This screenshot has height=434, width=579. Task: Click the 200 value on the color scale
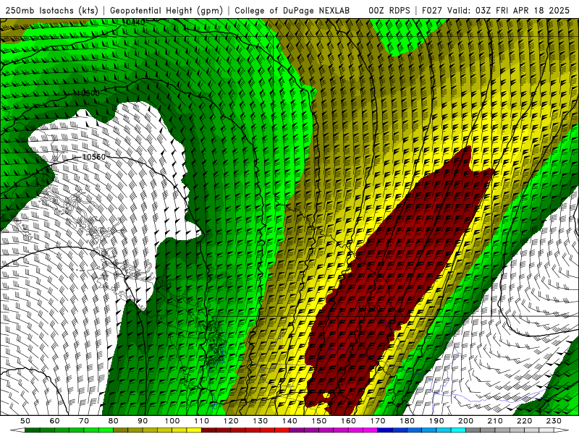pos(465,421)
